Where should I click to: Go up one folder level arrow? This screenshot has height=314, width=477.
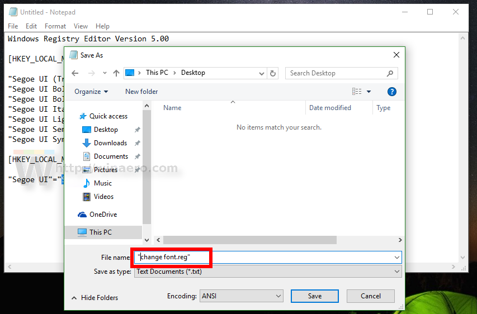click(x=116, y=73)
